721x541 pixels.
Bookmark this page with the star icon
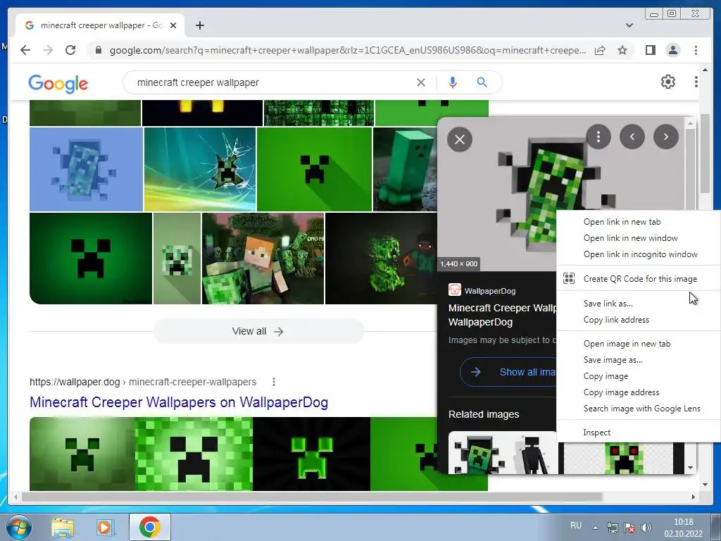coord(622,50)
